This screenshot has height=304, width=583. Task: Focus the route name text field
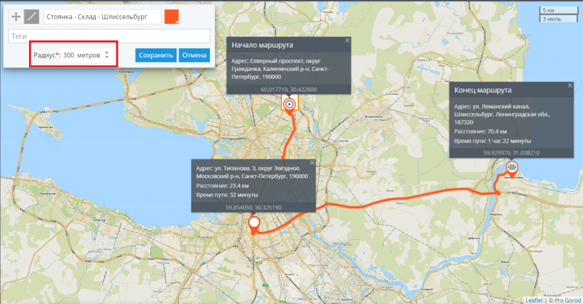point(102,17)
